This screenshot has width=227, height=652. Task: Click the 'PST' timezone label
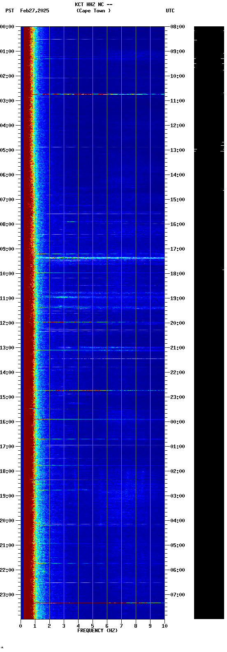[10, 11]
